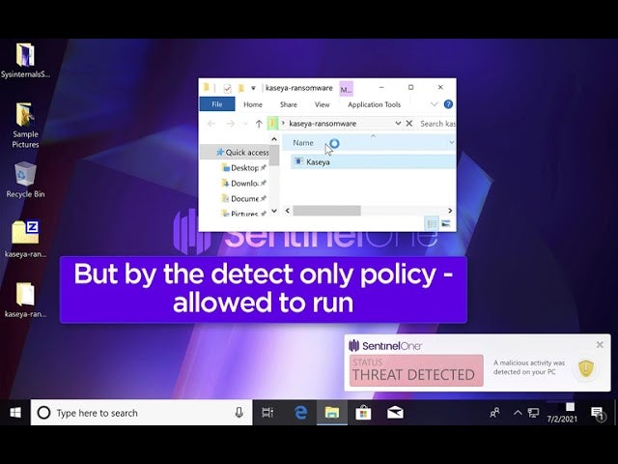The width and height of the screenshot is (618, 464).
Task: Switch to details view toggle
Action: [x=432, y=223]
